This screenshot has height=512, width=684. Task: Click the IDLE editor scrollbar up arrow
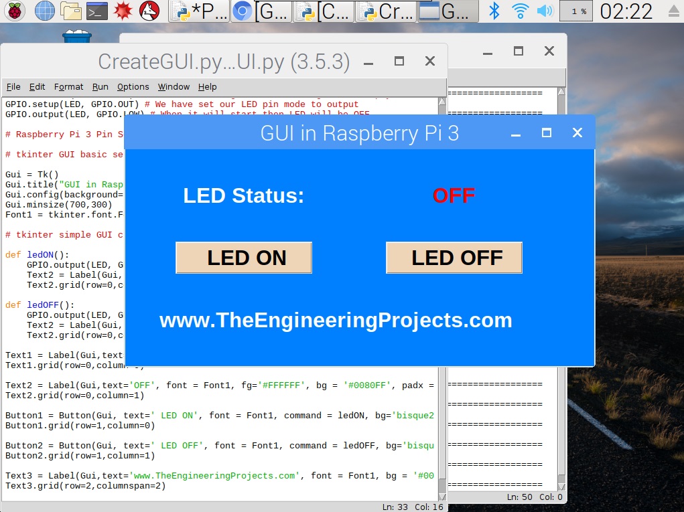[442, 102]
